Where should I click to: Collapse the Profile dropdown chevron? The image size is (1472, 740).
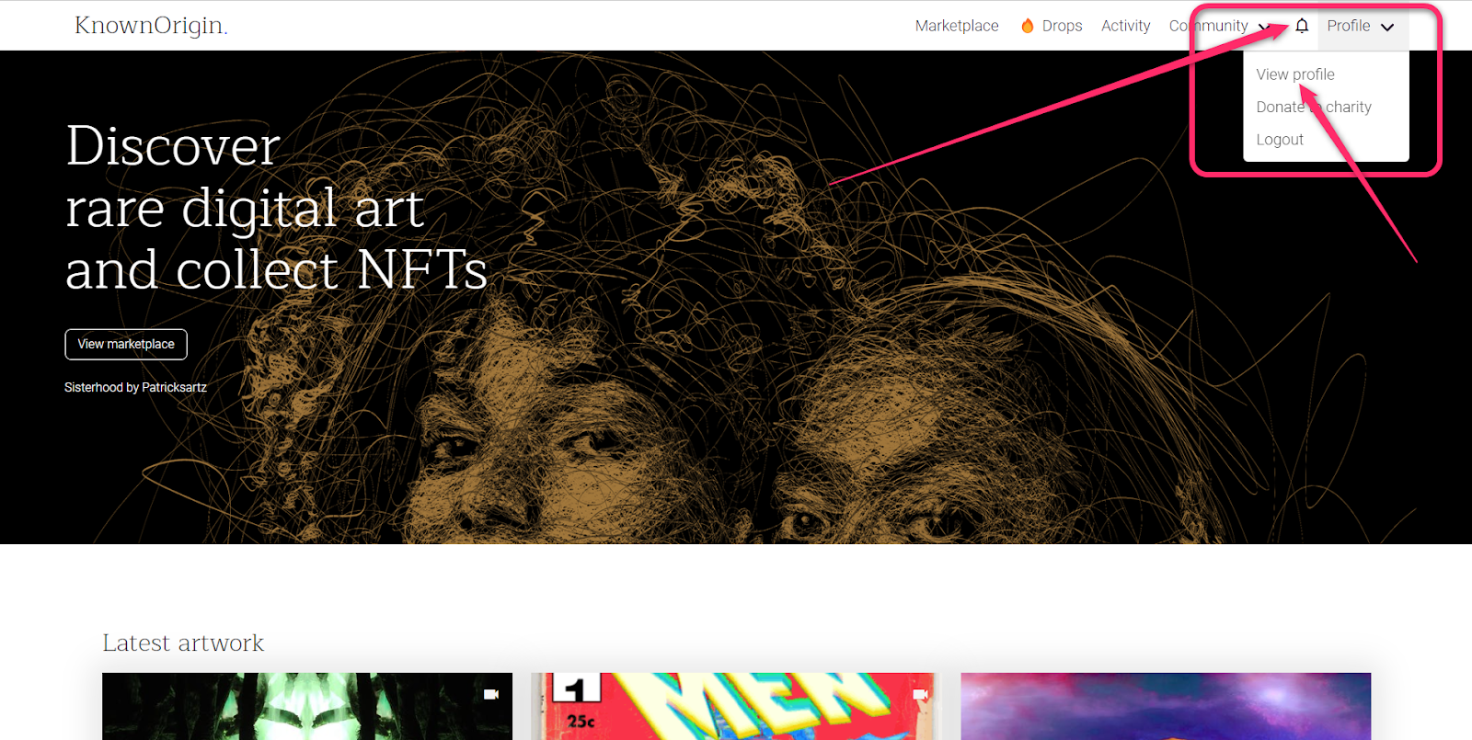tap(1387, 27)
